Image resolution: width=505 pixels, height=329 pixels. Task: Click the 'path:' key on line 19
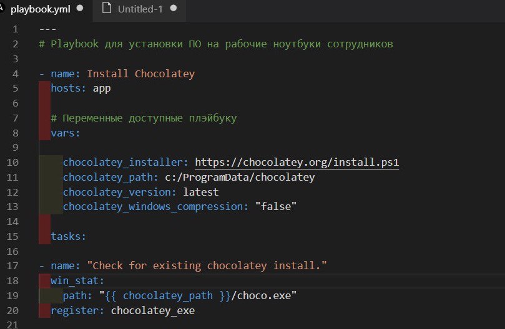click(x=77, y=295)
